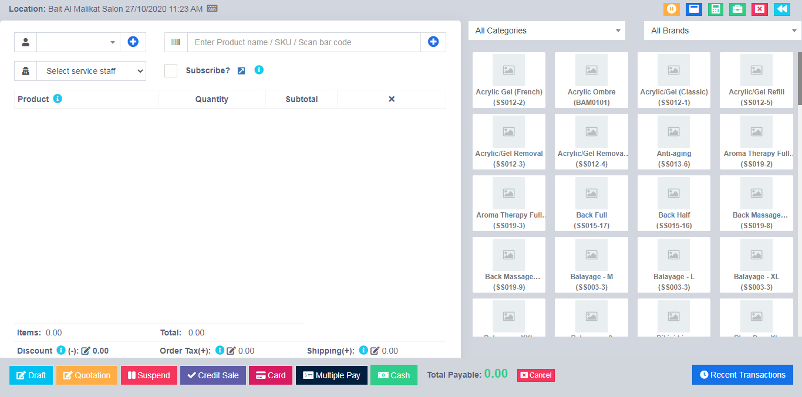Expand the All Brands filter
The image size is (802, 397).
[722, 30]
